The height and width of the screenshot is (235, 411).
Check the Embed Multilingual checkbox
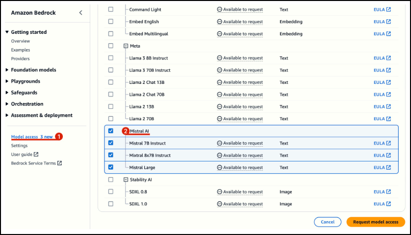[x=111, y=33]
